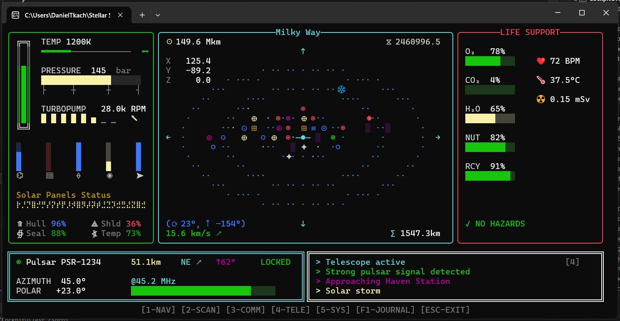Screen dimensions: 620x321
Task: Open the terminal tab dropdown chevron
Action: [x=158, y=14]
